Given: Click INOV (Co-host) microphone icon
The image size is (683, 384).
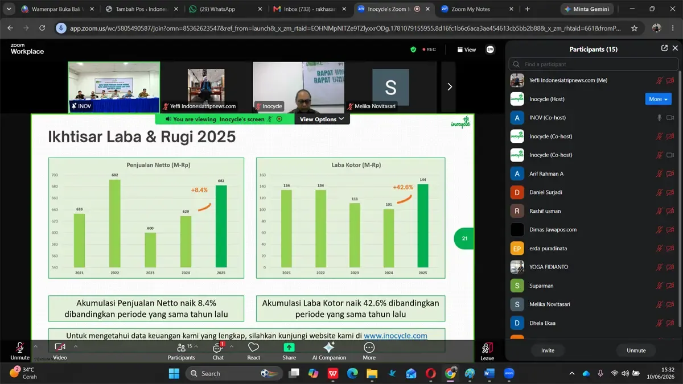Looking at the screenshot, I should coord(660,118).
